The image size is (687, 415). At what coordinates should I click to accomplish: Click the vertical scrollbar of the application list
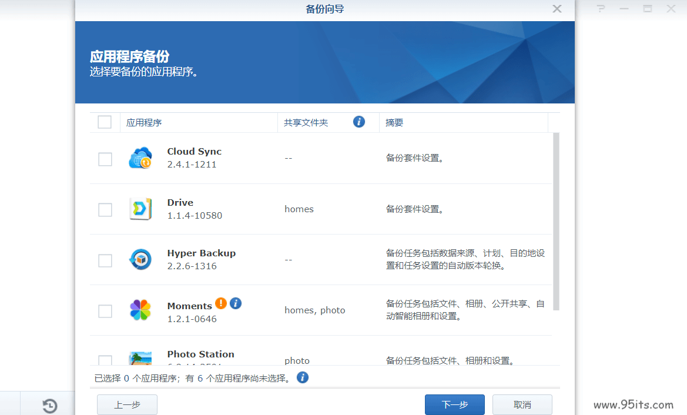pos(556,221)
